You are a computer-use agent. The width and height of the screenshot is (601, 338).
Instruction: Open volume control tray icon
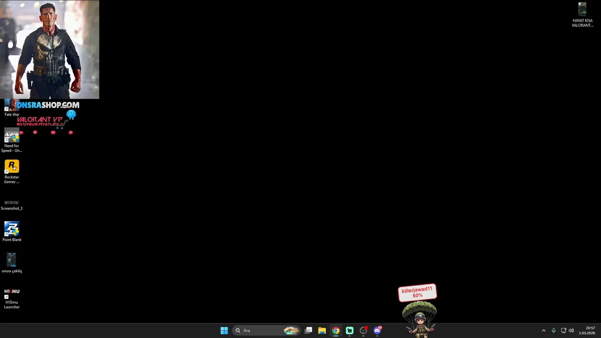coord(571,330)
